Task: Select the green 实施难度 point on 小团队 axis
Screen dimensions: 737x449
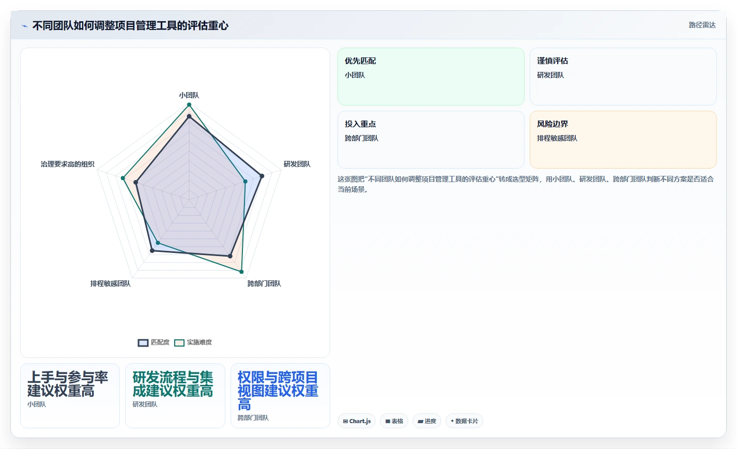Action: 189,104
